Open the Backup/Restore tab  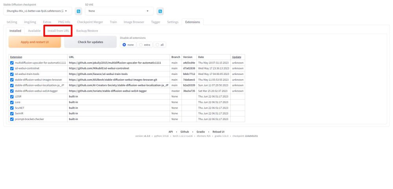point(87,31)
